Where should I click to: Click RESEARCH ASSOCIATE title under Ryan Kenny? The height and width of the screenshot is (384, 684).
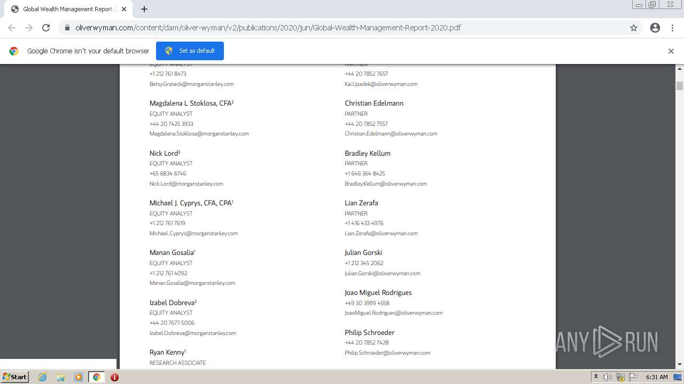click(177, 363)
